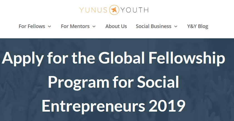Click the YUNUS wordmark in the logo
This screenshot has height=121, width=234.
(x=93, y=10)
